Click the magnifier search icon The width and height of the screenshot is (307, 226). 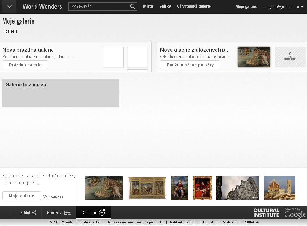[133, 7]
